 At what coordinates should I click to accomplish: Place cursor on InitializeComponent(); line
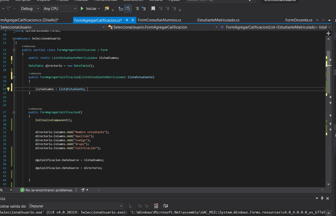click(x=54, y=120)
